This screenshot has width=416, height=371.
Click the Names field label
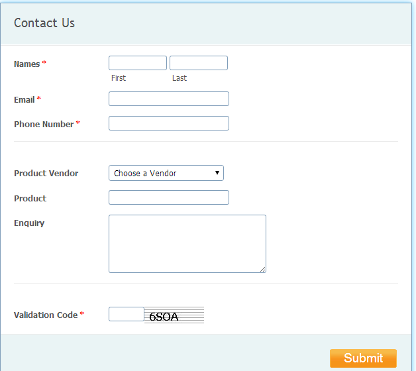point(26,64)
